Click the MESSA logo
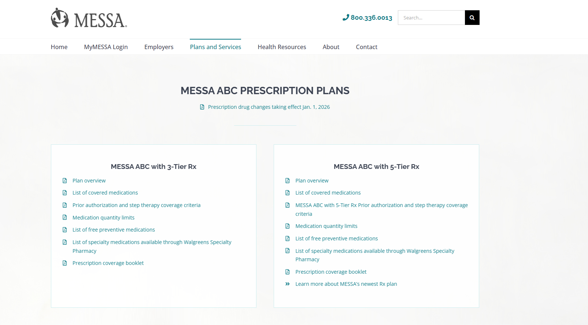This screenshot has height=325, width=588. click(89, 18)
